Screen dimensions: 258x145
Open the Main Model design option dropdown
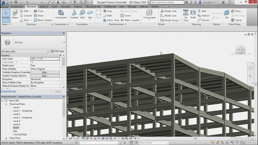(167, 143)
